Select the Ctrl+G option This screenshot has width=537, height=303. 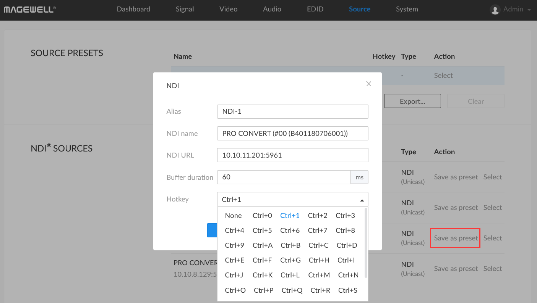click(x=290, y=260)
